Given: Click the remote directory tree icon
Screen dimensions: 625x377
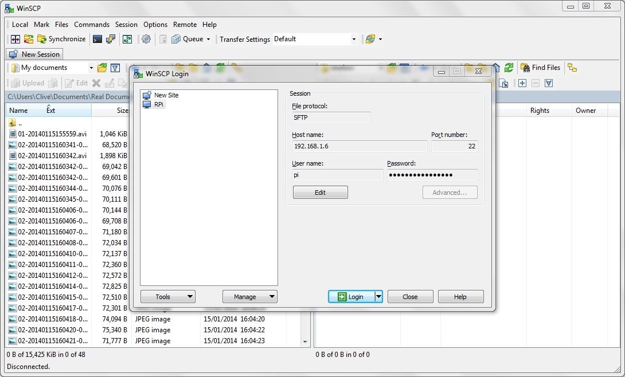Looking at the screenshot, I should 572,68.
